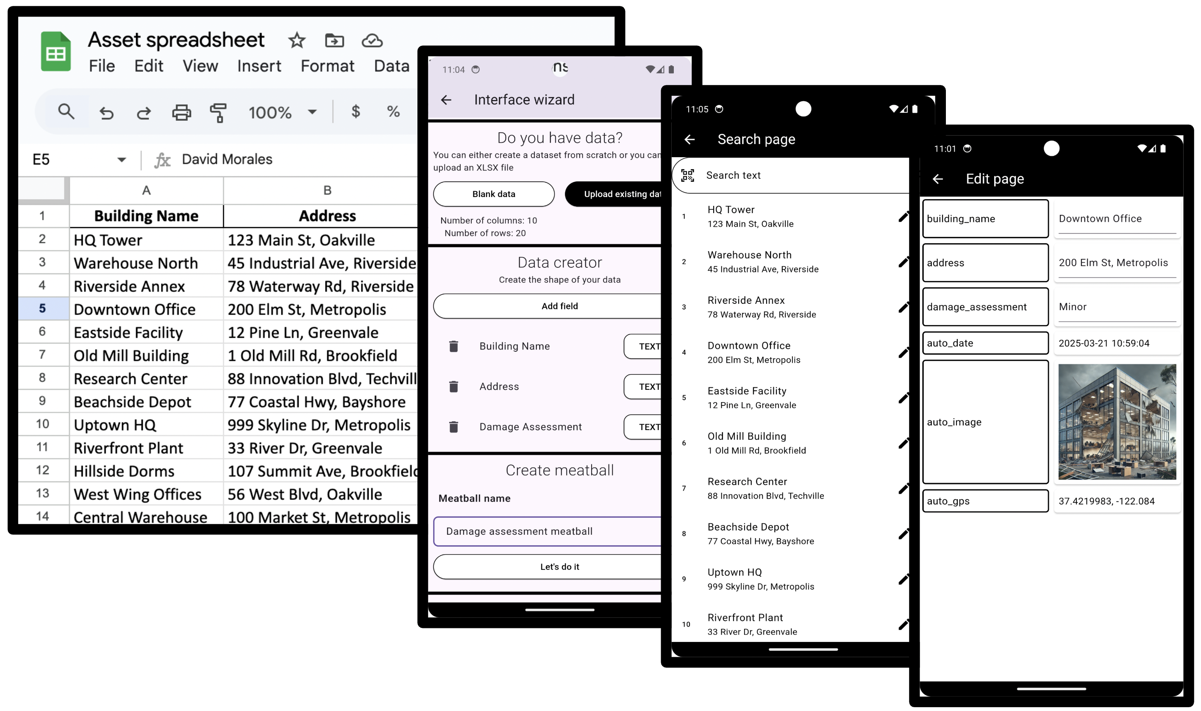The height and width of the screenshot is (711, 1201).
Task: Select the Paint format tool
Action: point(218,113)
